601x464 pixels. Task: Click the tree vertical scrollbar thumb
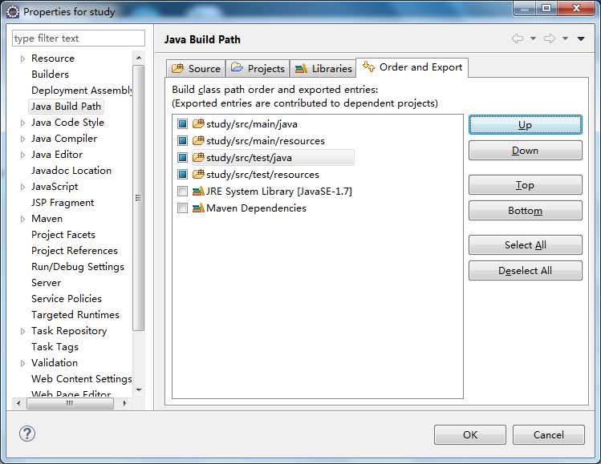(x=139, y=198)
